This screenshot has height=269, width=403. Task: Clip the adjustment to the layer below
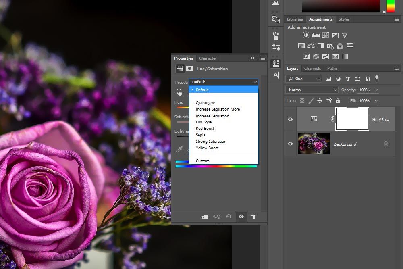click(205, 217)
